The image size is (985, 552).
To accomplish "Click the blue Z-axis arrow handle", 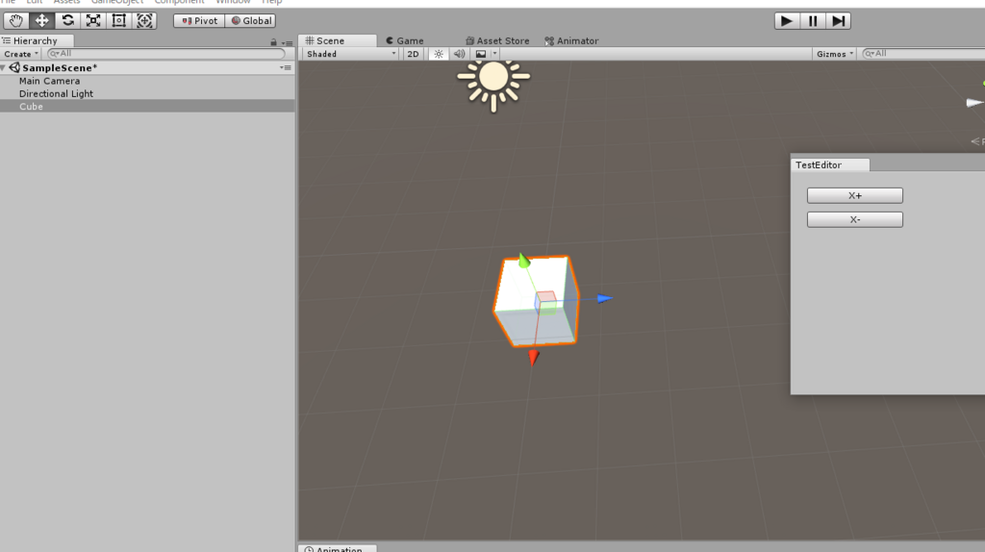I will tap(604, 299).
